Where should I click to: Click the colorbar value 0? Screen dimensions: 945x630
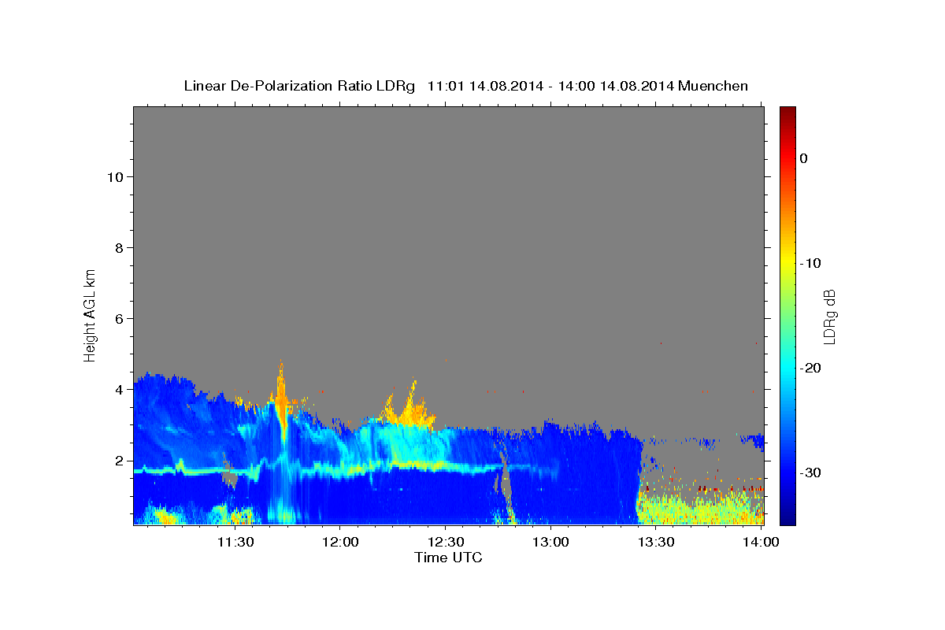[x=803, y=158]
